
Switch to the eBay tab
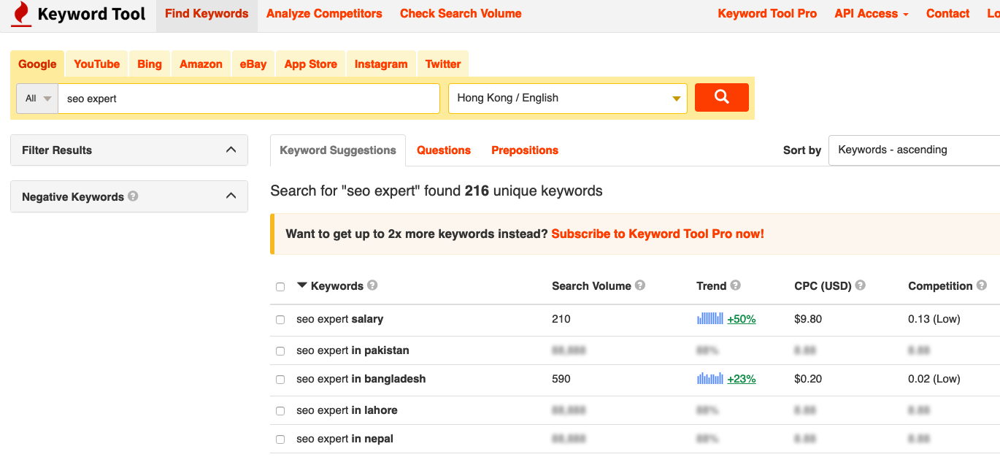point(253,64)
